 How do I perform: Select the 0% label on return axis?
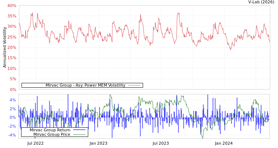coord(13,117)
